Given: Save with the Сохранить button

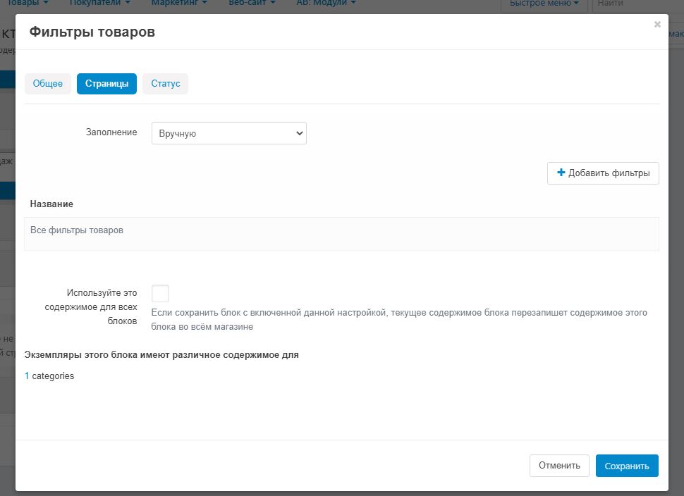Looking at the screenshot, I should coord(627,466).
